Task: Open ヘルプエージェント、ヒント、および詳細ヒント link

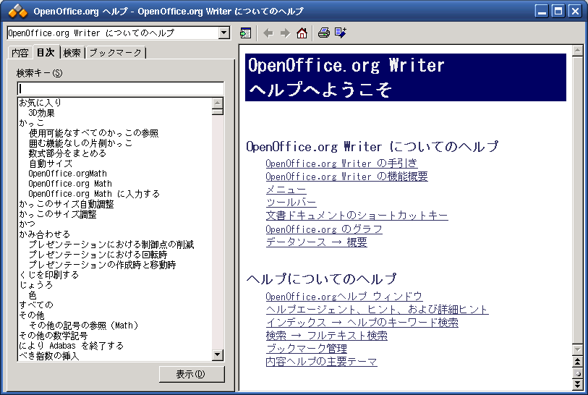Action: 377,310
